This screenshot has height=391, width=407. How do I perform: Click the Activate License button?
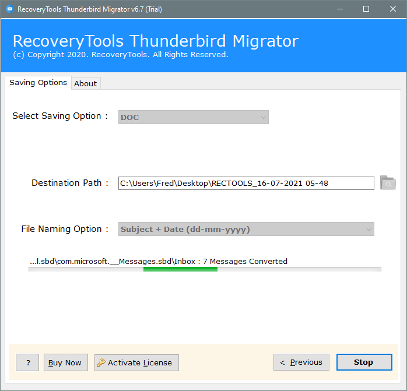click(136, 362)
